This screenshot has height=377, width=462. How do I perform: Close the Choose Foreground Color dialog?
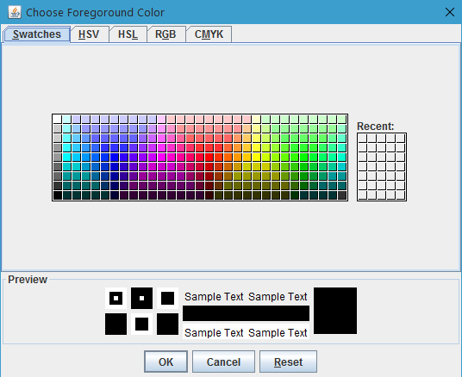450,12
